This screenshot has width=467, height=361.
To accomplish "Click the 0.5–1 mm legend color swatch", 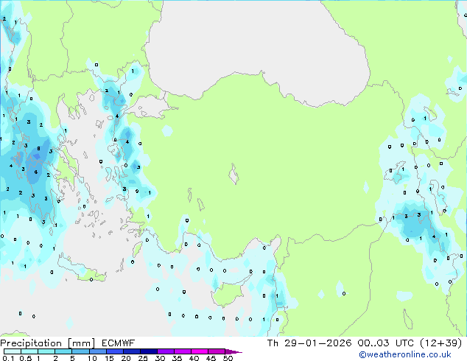I will point(29,351).
